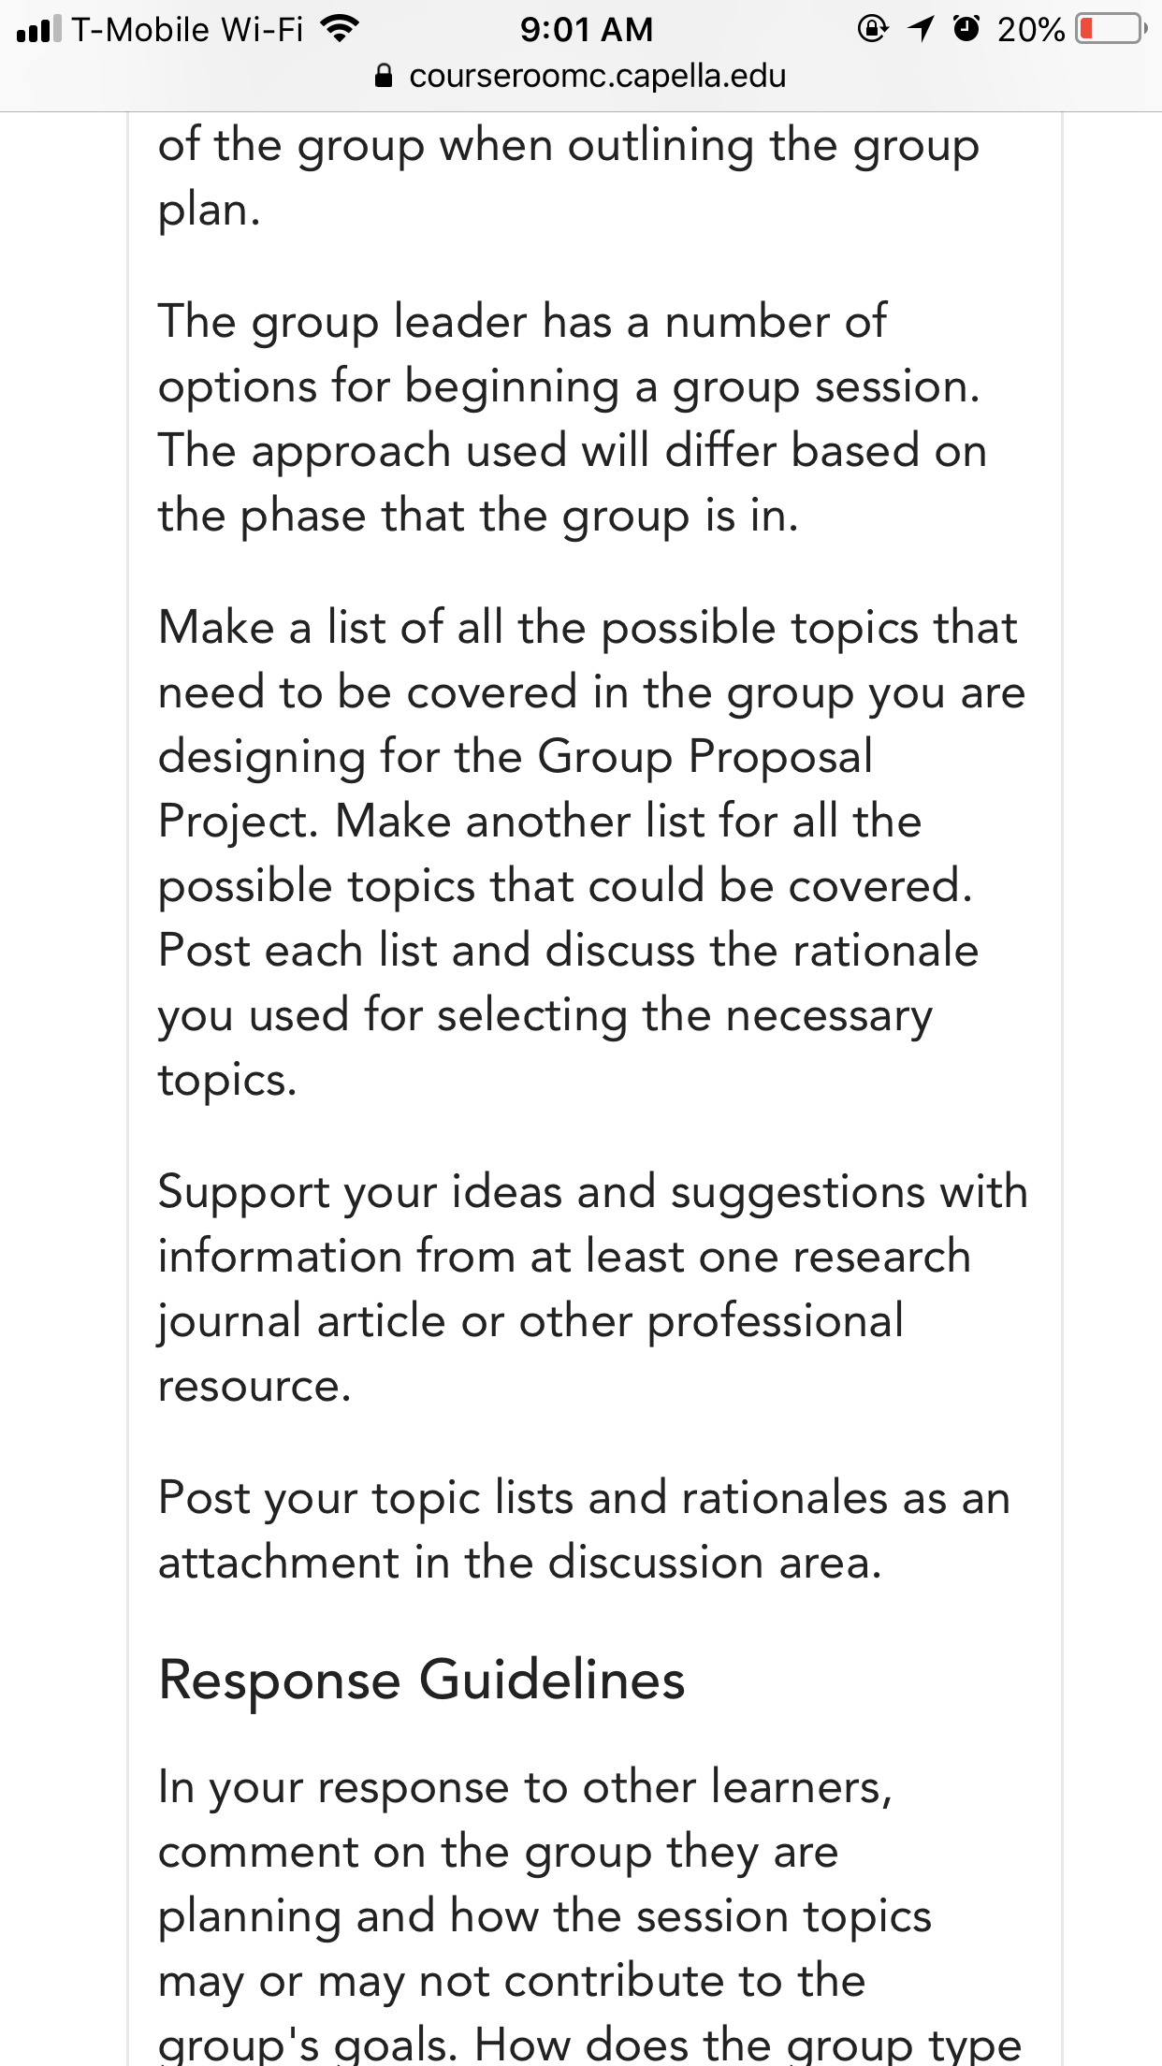Screen dimensions: 1162x2066
Task: Tap the alarm clock status icon
Action: pyautogui.click(x=966, y=29)
